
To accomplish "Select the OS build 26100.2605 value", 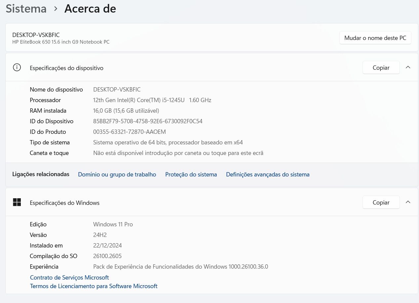I will point(107,256).
